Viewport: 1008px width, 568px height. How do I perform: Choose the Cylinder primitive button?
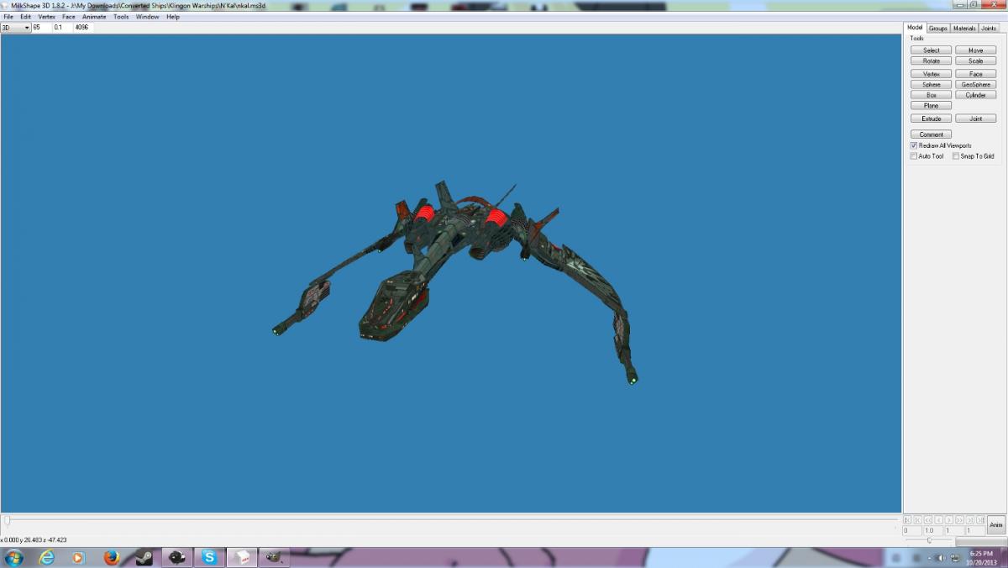(x=976, y=95)
